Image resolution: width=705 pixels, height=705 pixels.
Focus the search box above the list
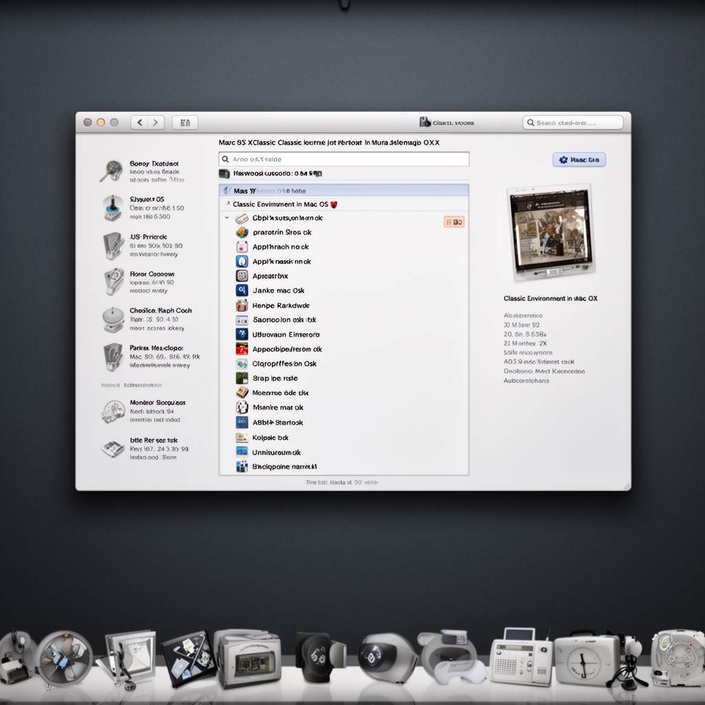[x=344, y=159]
